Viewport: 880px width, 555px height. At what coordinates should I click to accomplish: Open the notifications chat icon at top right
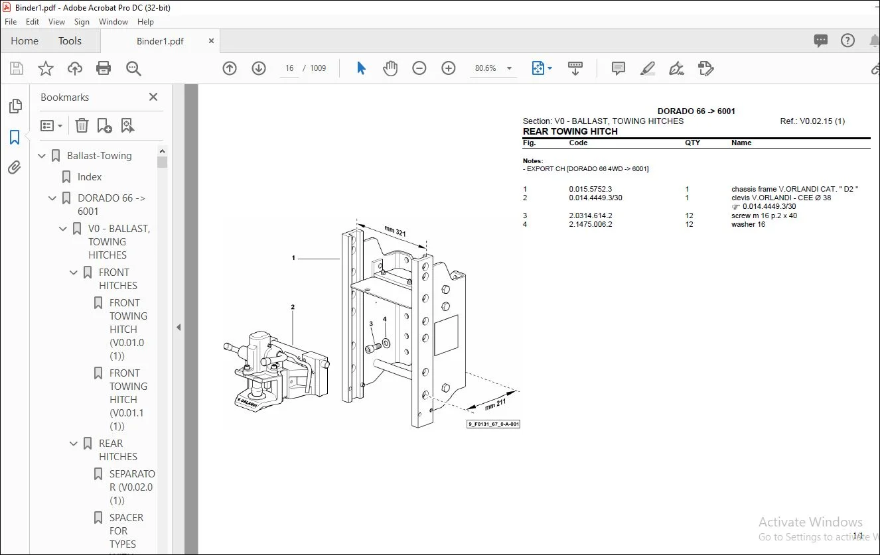point(821,41)
